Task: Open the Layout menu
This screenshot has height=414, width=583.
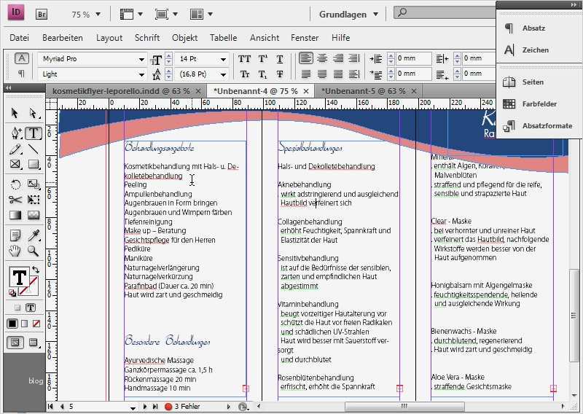Action: click(x=109, y=38)
